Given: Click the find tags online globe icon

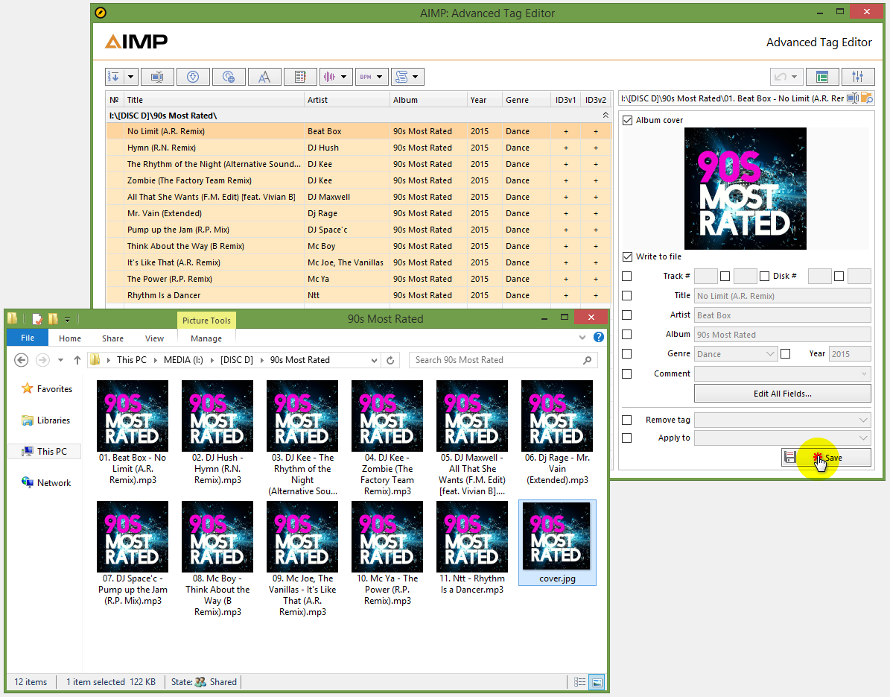Looking at the screenshot, I should 229,77.
